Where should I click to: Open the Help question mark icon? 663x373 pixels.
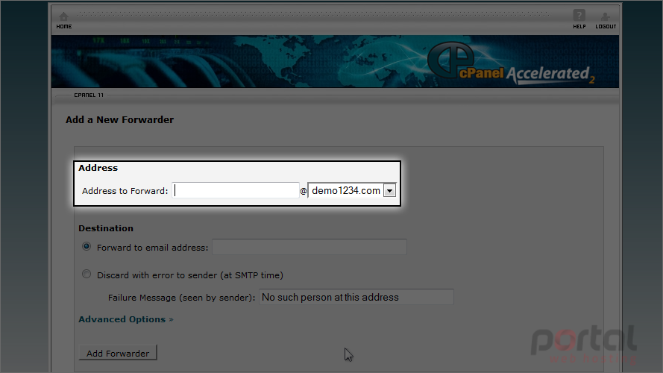click(x=579, y=15)
